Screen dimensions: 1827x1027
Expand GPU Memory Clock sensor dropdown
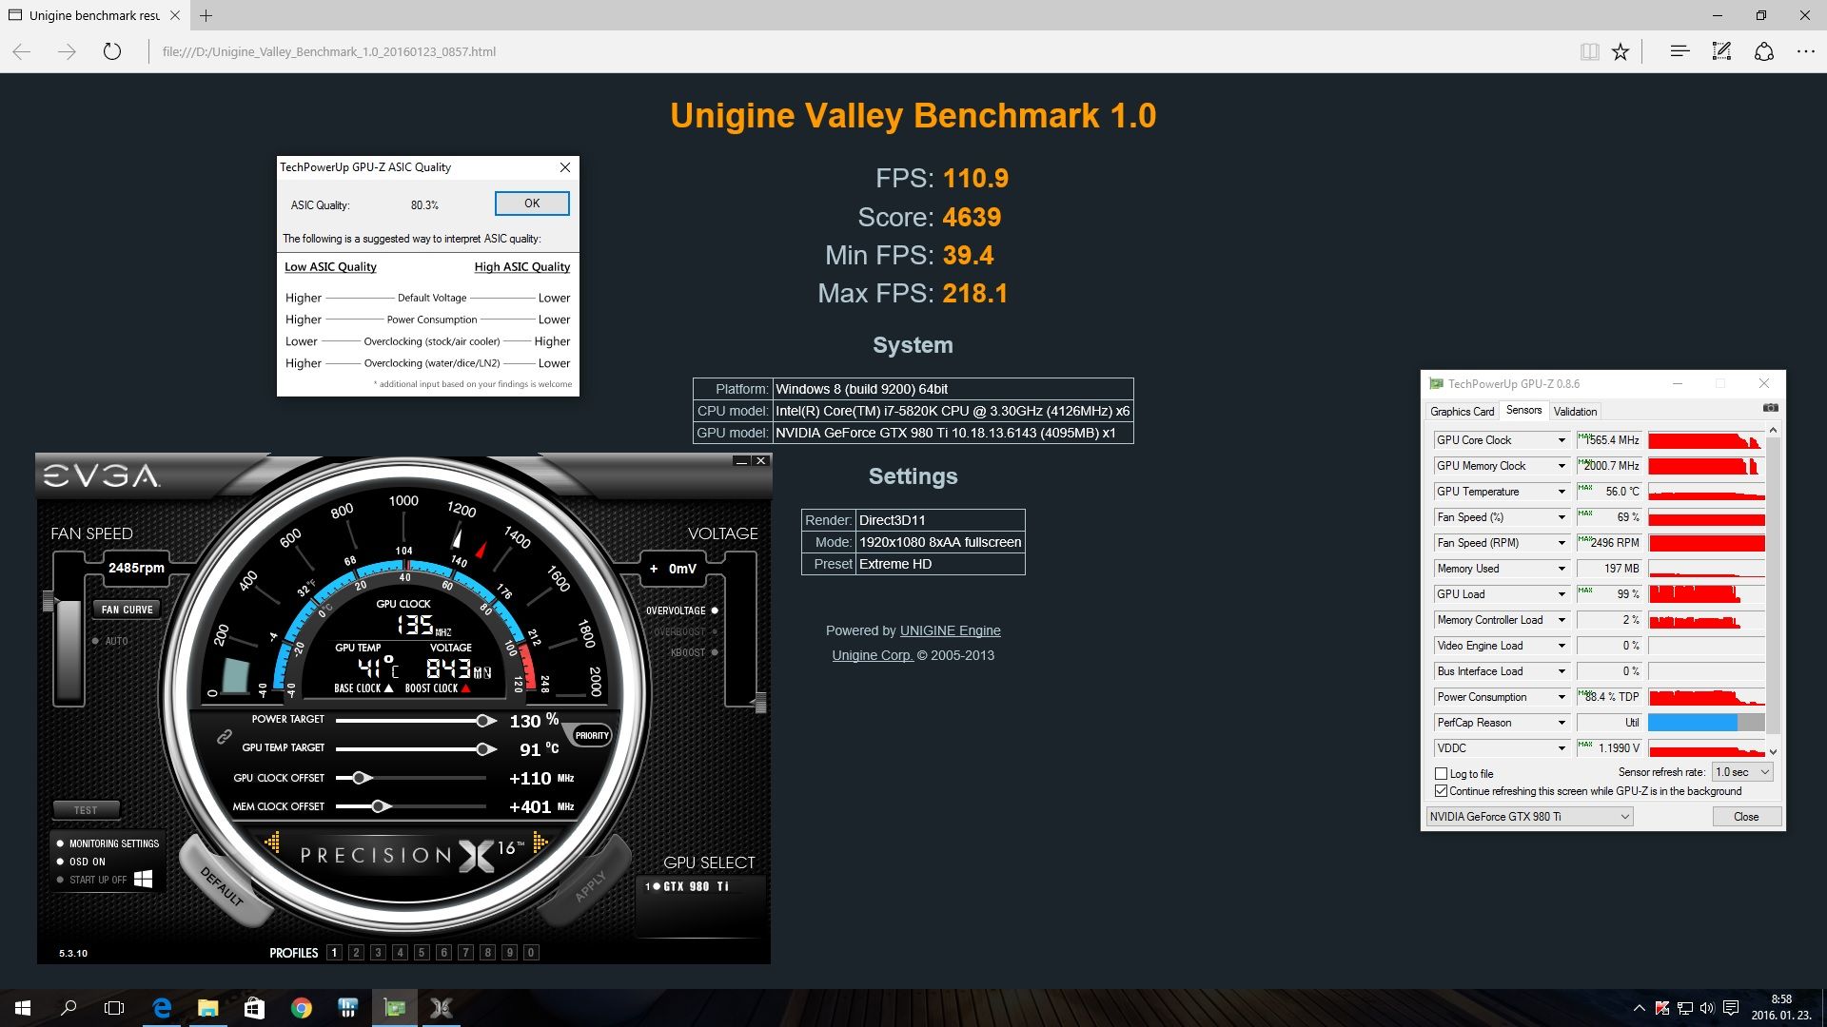click(x=1562, y=466)
